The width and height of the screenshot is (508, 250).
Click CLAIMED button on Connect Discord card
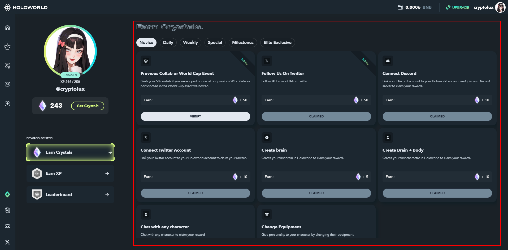click(437, 116)
